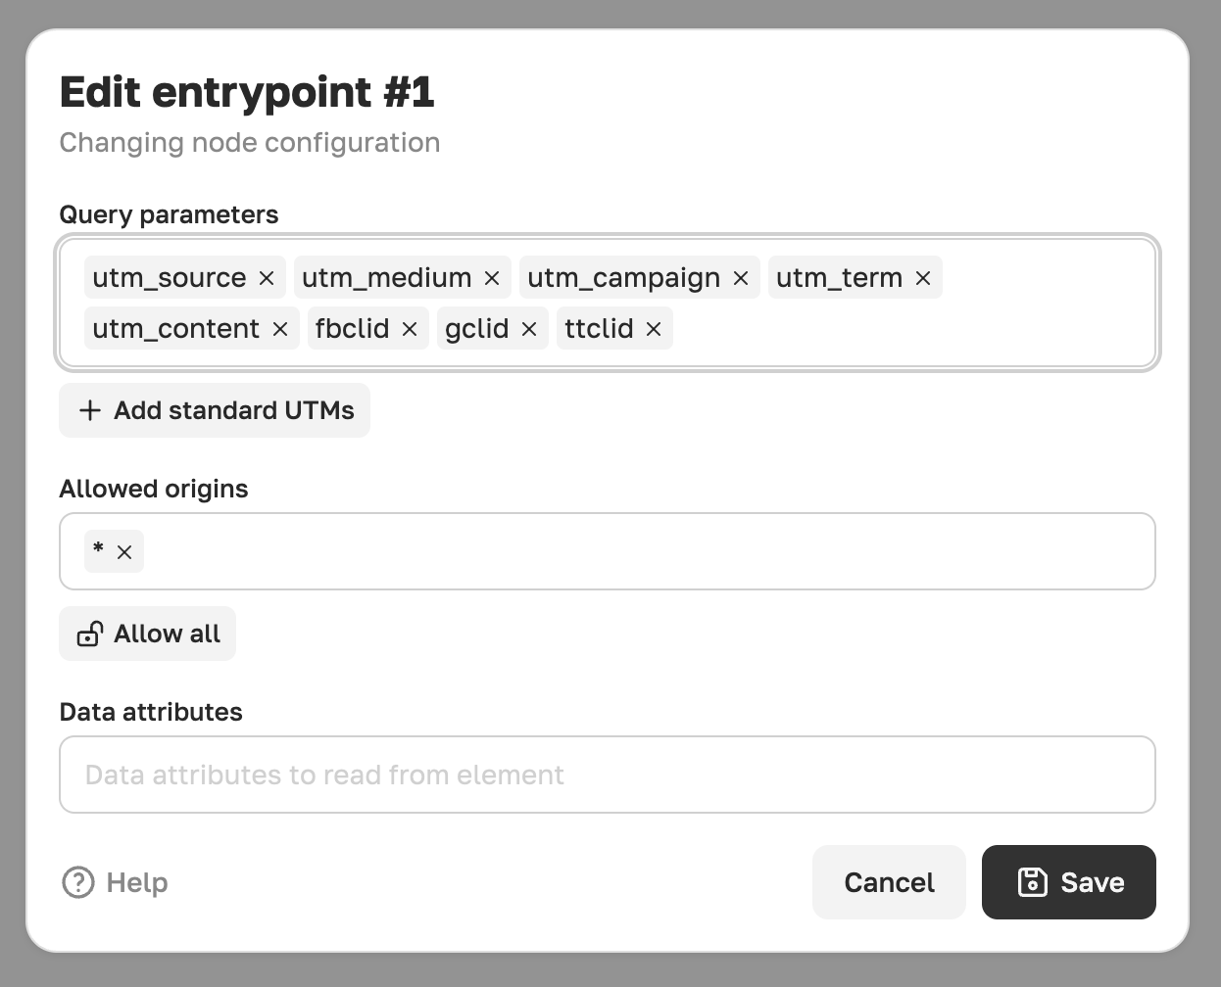Focus the Data attributes input field
This screenshot has height=987, width=1221.
[608, 775]
